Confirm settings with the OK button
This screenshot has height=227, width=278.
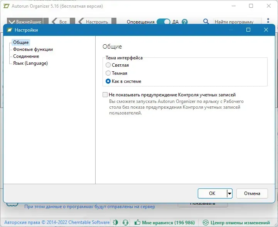[212, 193]
